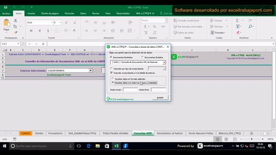Click the Fill down arrow icon

(238, 27)
